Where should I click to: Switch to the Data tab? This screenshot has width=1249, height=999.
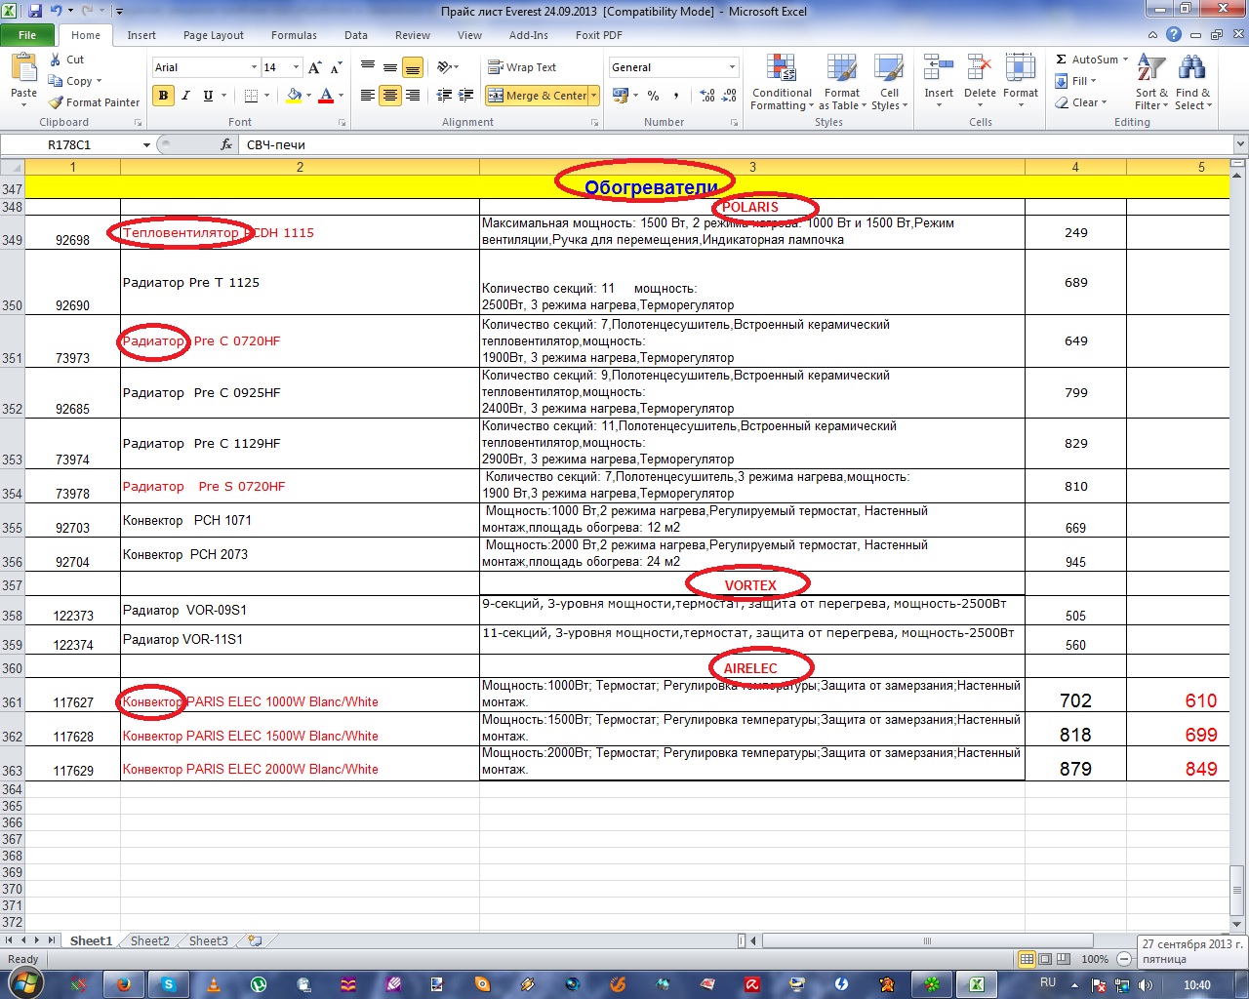pyautogui.click(x=356, y=35)
